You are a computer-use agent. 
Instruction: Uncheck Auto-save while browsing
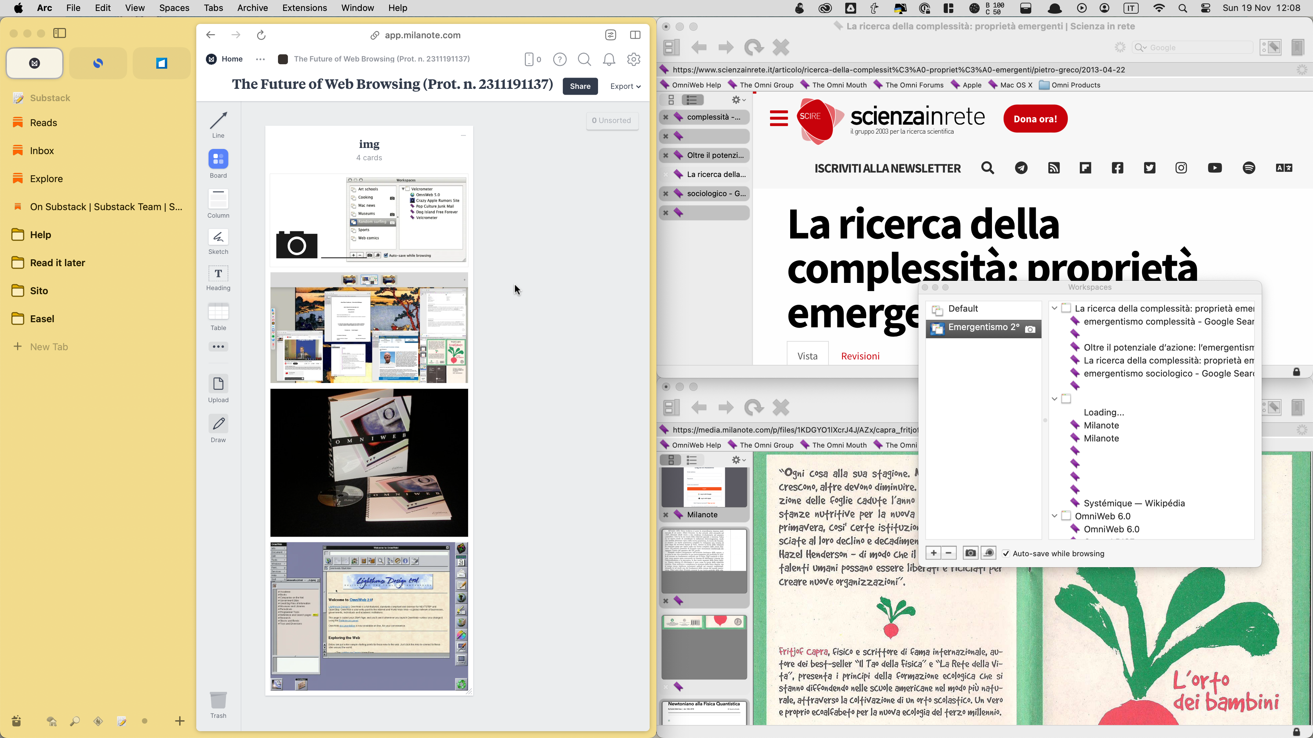tap(1006, 553)
